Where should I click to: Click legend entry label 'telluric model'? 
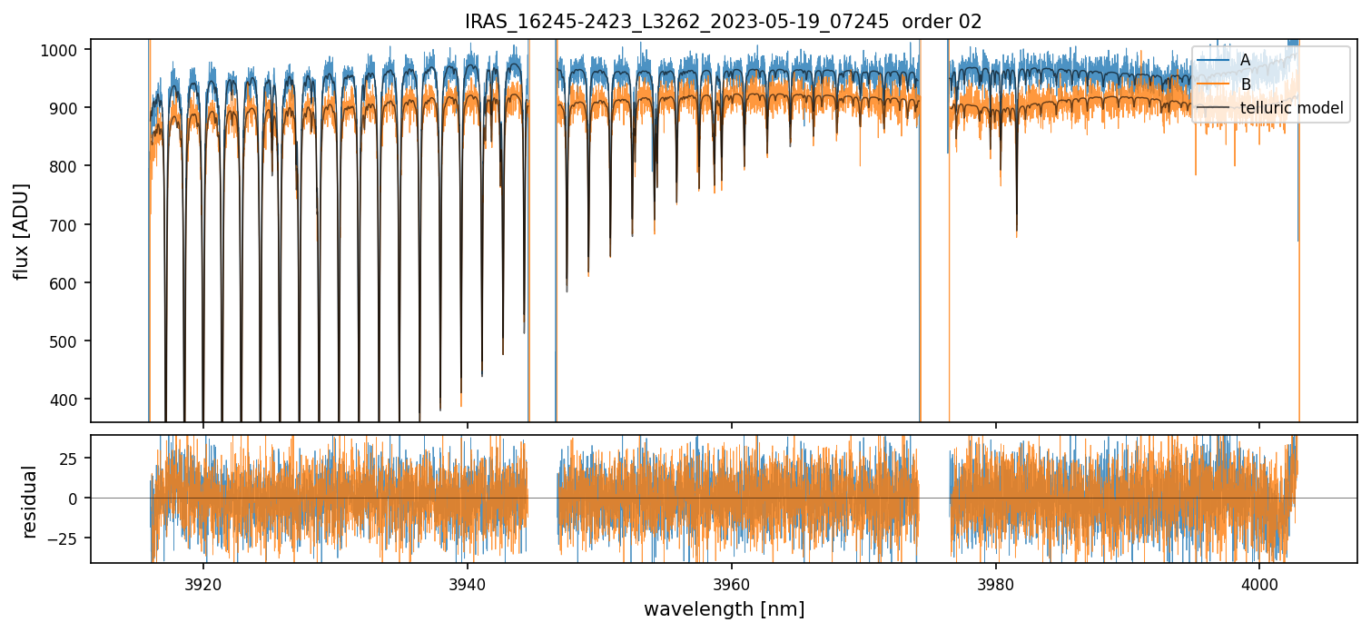pos(1291,109)
